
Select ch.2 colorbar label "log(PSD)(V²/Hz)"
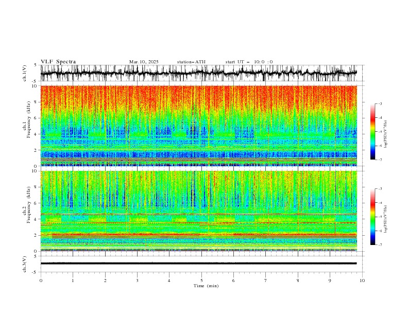[x=386, y=219]
